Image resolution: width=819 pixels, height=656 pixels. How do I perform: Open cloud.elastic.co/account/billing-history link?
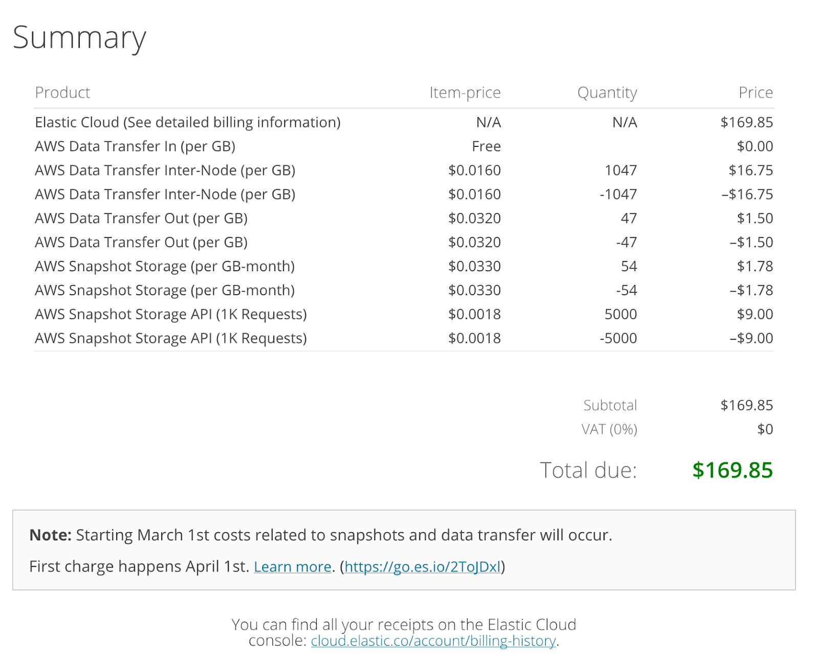434,641
